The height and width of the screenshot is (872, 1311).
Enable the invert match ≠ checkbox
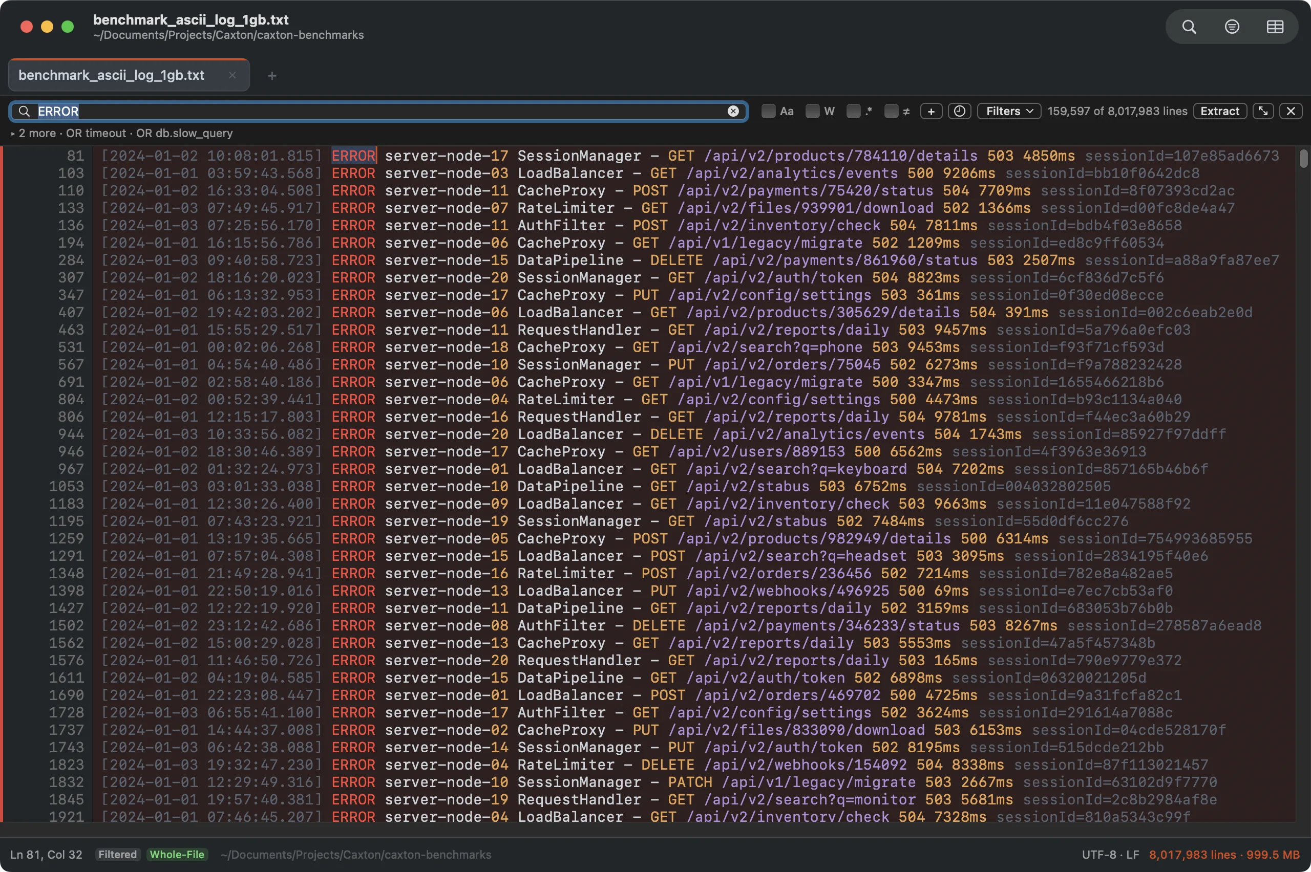click(892, 111)
